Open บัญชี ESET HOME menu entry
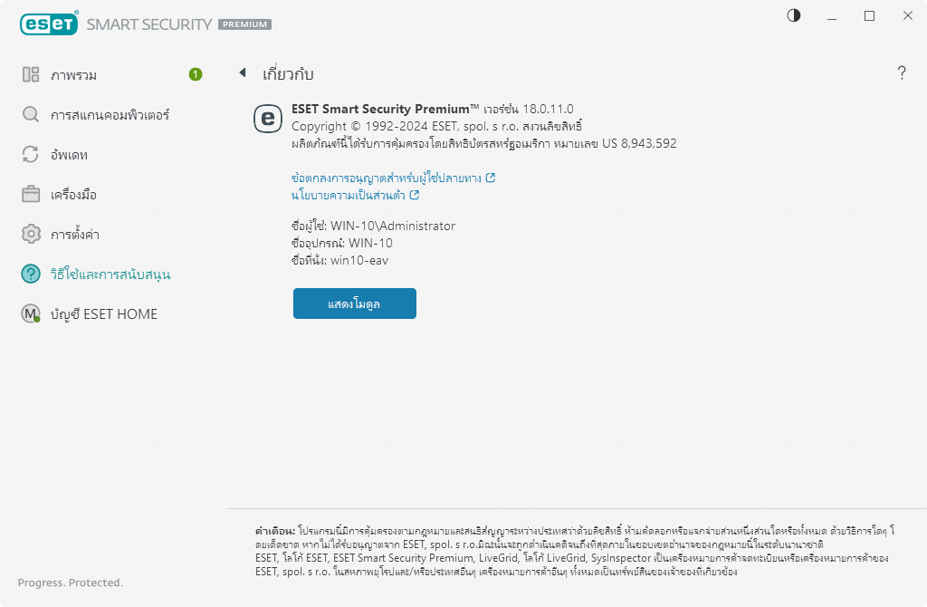 [104, 314]
